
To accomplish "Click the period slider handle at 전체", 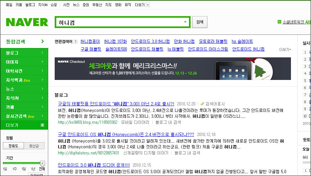I will [x=42, y=163].
